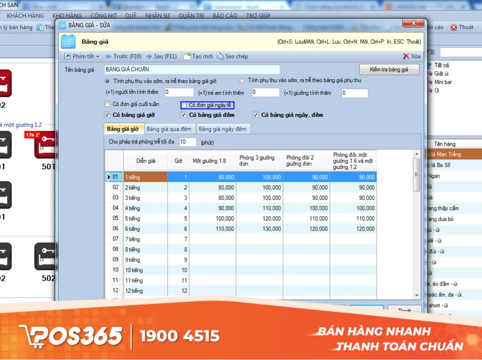Screen dimensions: 482x360
Task: Click the room 502 bed icon in the main window
Action: [46, 256]
